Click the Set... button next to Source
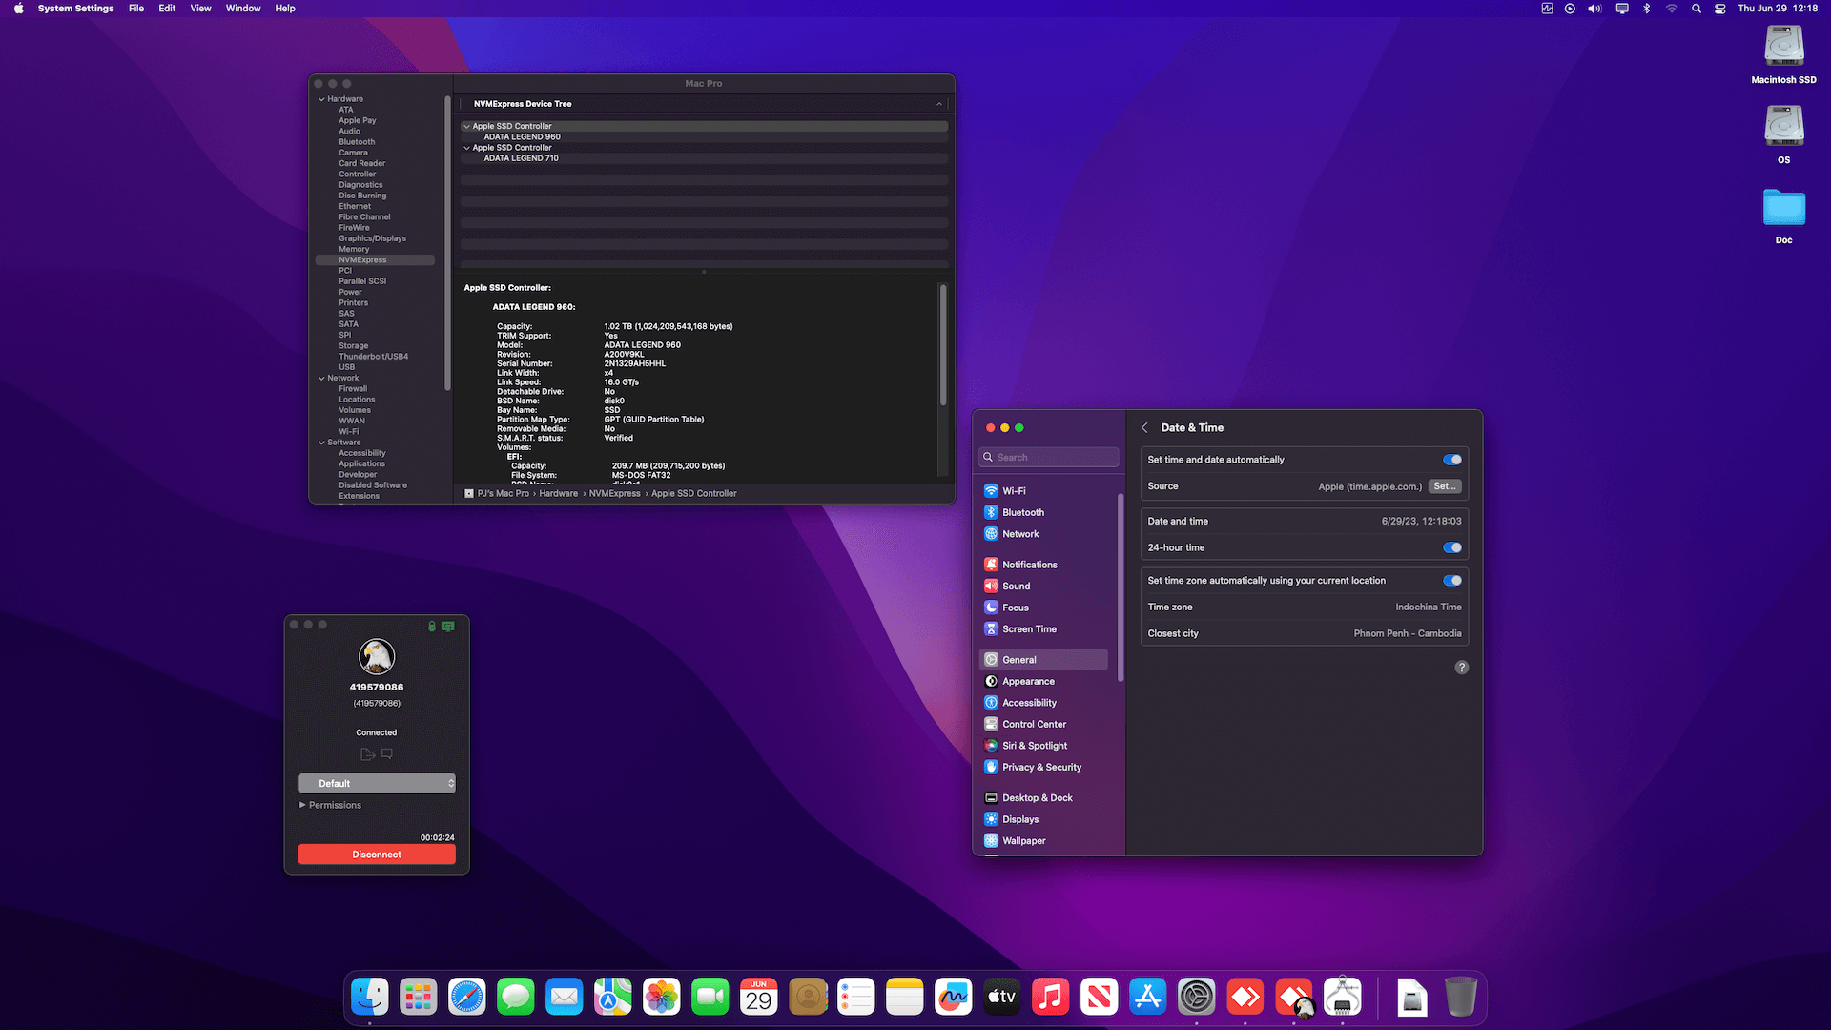Screen dimensions: 1831x1030 1445,486
